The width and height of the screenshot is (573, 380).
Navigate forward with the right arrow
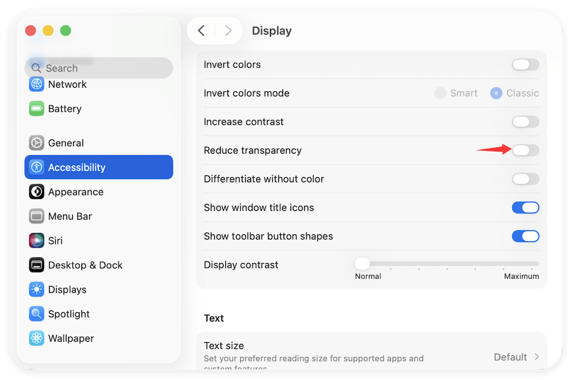[228, 30]
